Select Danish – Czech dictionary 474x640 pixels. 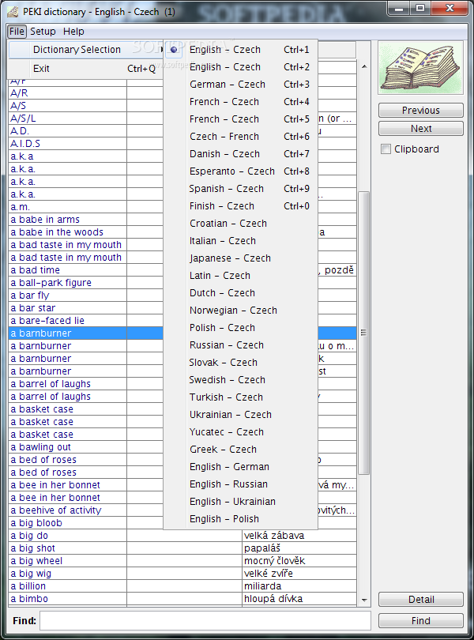click(240, 154)
